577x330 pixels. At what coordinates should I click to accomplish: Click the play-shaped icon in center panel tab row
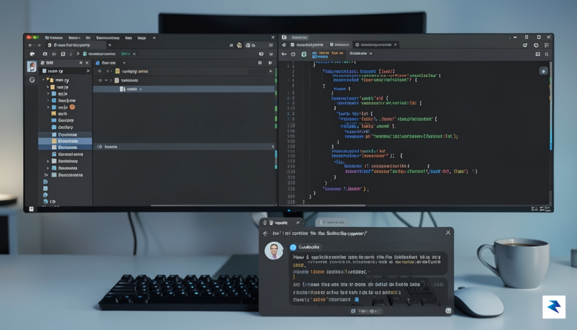coord(270,63)
